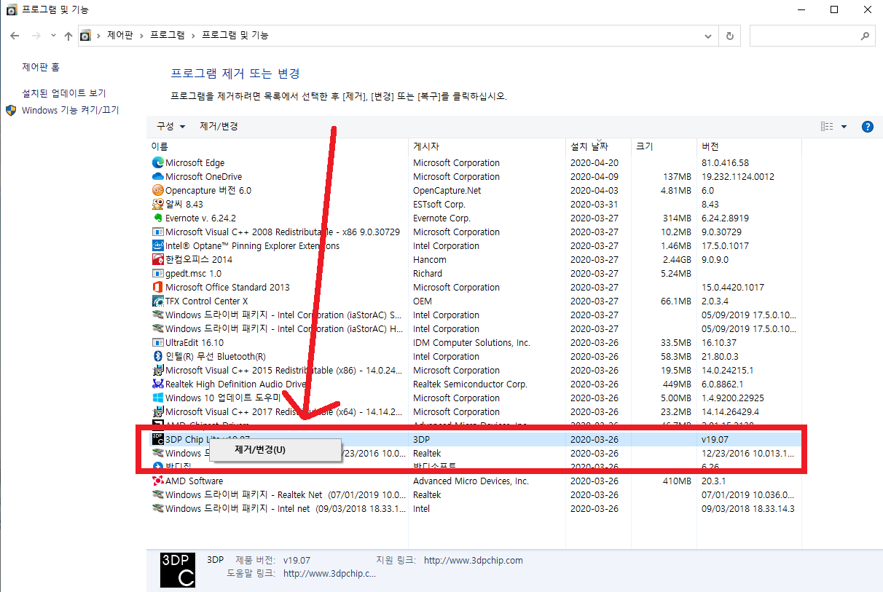Select Windows 드라이버 패키지 - Intel net row
Viewport: 883px width, 592px height.
[x=475, y=509]
